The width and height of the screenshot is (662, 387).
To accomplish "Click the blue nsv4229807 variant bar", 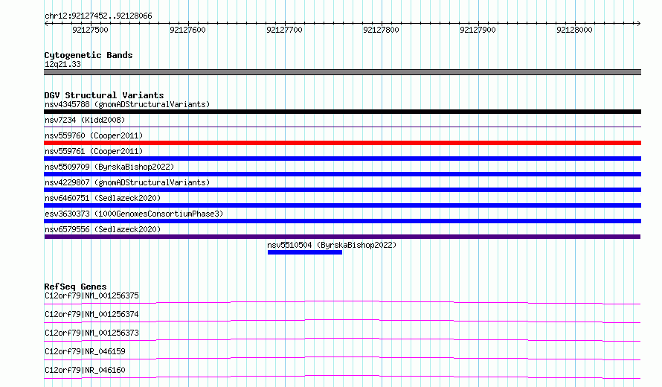I will point(342,190).
